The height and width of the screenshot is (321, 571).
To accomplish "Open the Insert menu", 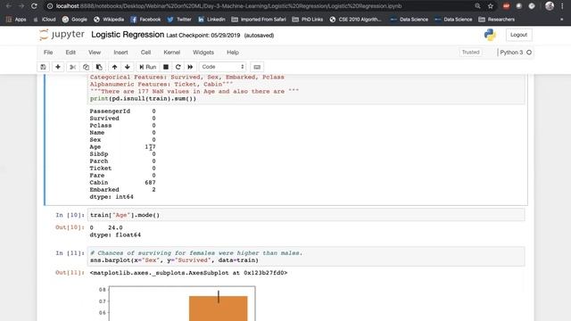I will (120, 53).
